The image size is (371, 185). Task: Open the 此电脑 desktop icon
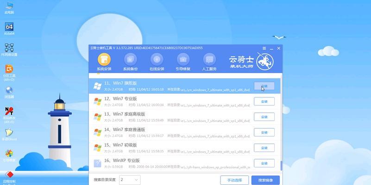point(9,7)
